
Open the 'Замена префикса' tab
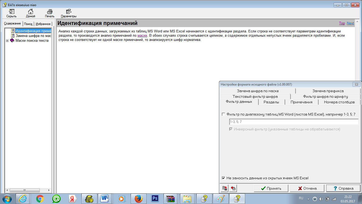(328, 91)
